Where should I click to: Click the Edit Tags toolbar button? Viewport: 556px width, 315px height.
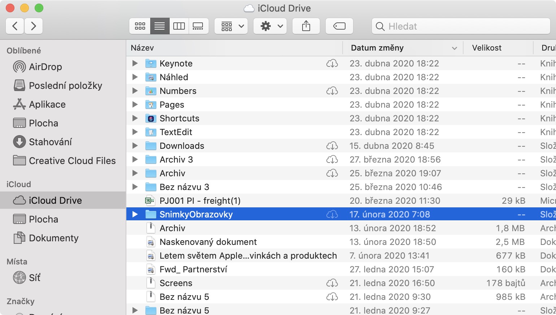click(339, 26)
